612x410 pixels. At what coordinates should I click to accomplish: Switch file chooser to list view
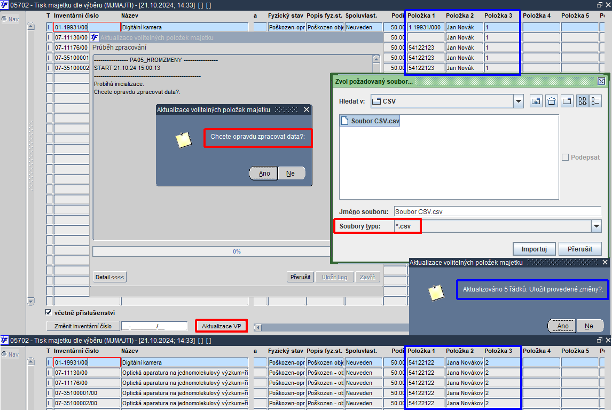click(582, 101)
